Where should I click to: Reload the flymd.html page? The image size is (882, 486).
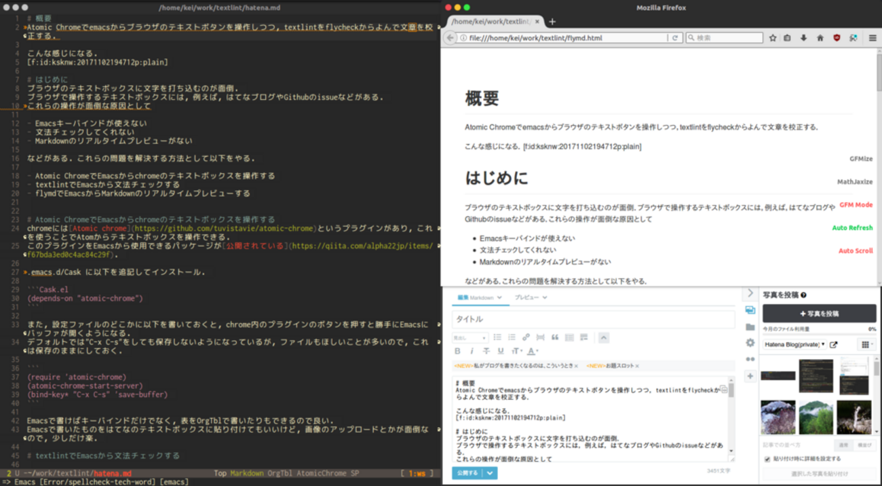click(675, 38)
